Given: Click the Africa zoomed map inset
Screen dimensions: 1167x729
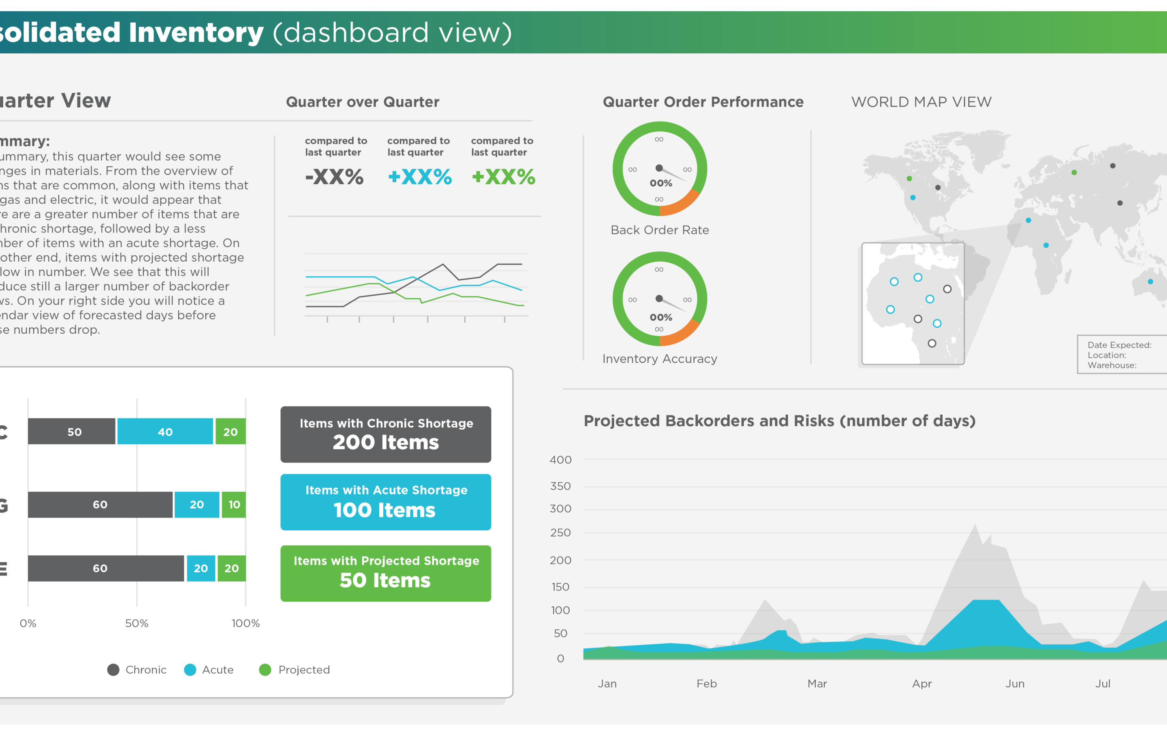Looking at the screenshot, I should click(x=913, y=304).
